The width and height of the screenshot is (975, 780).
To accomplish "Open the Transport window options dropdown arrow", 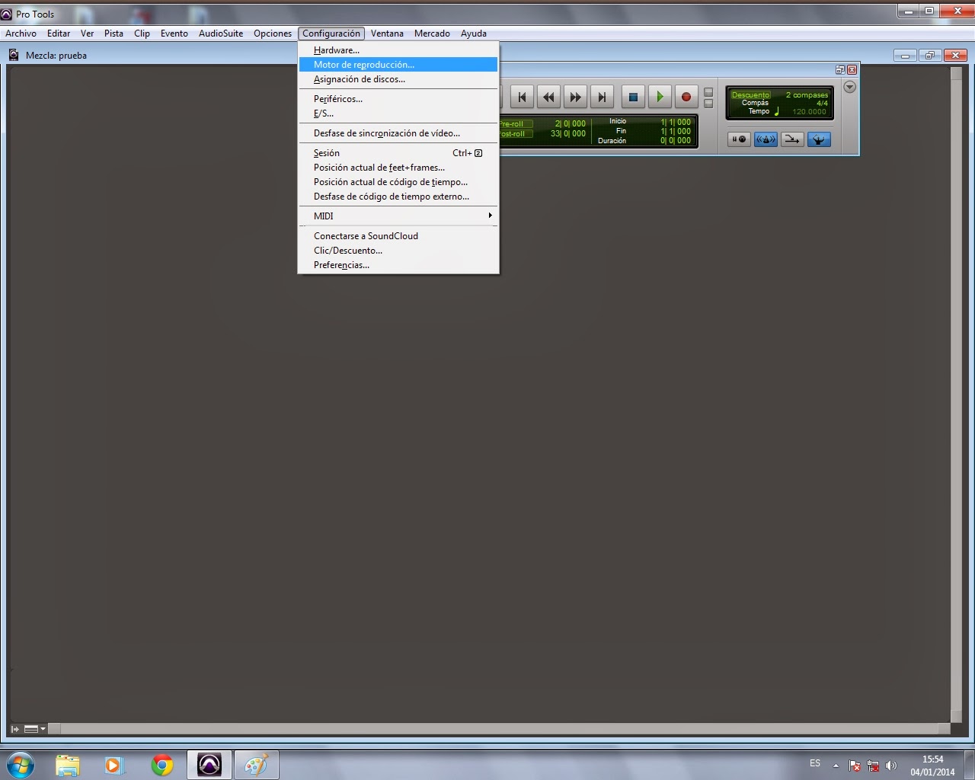I will pyautogui.click(x=849, y=86).
